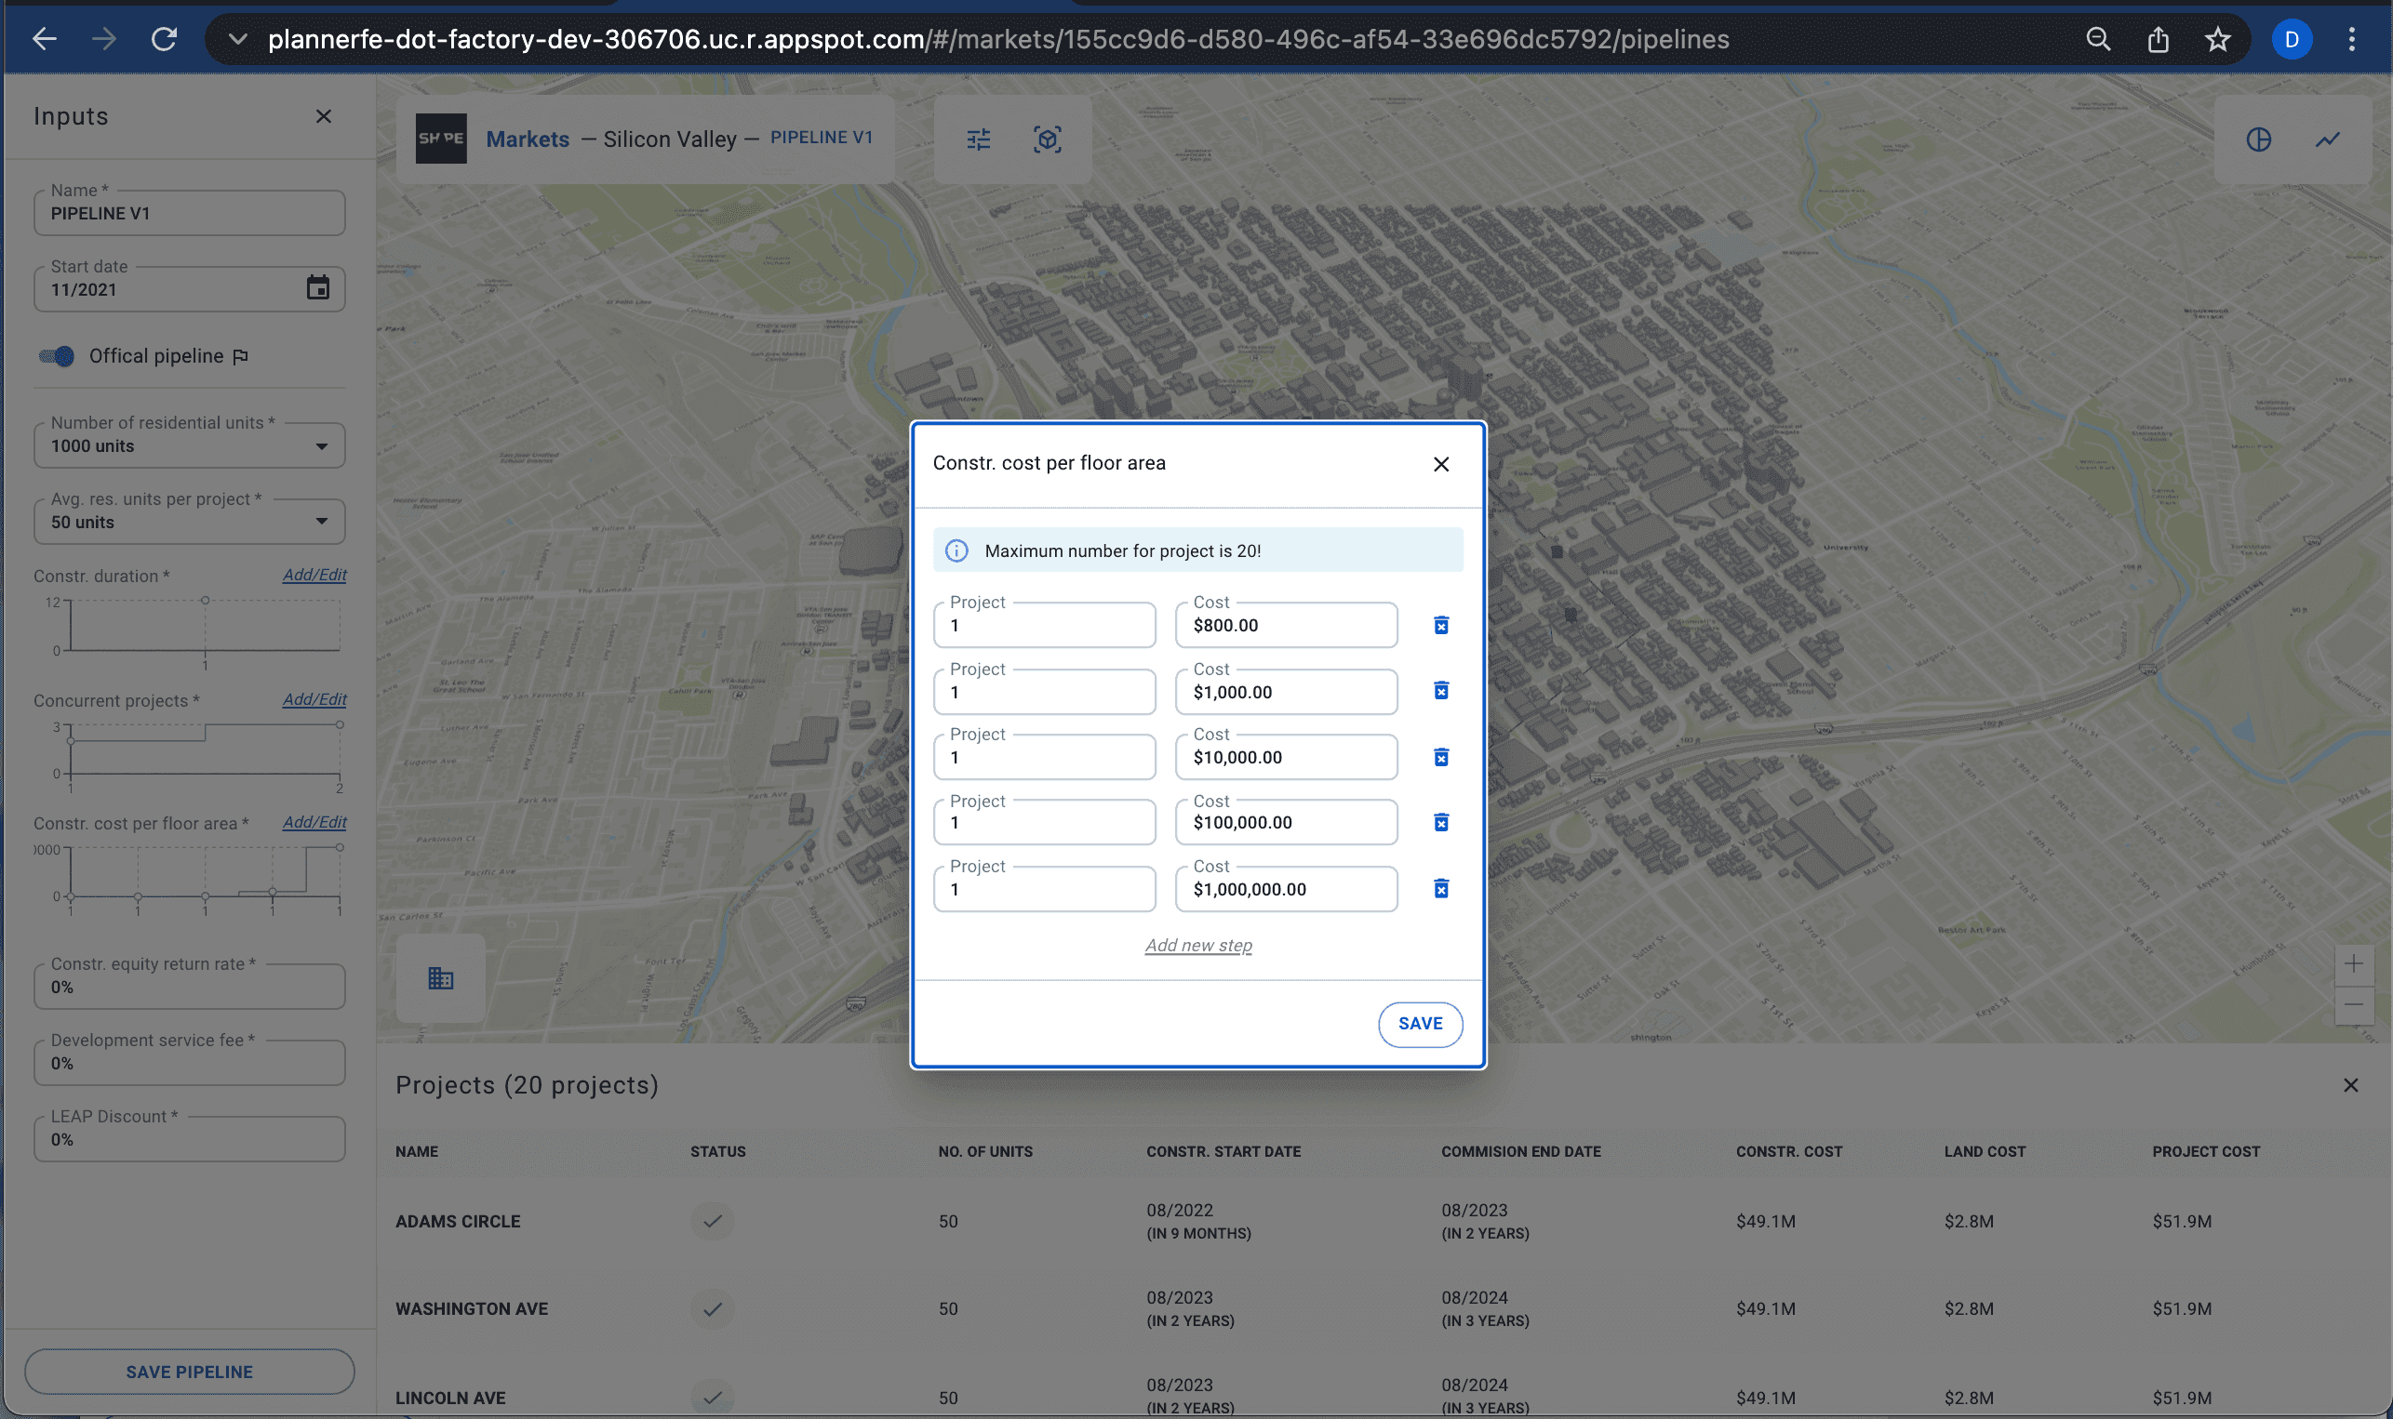Delete the $1,000,000.00 cost step

click(1440, 889)
